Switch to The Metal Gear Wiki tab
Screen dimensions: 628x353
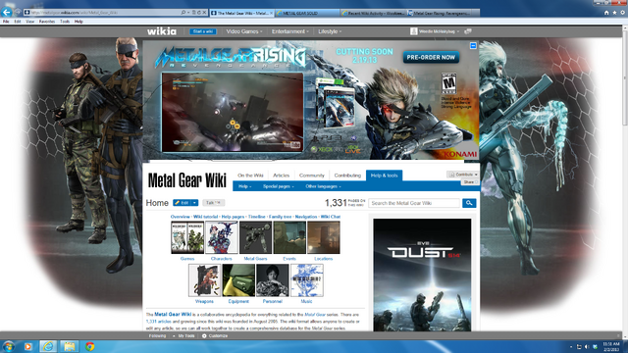click(x=242, y=13)
